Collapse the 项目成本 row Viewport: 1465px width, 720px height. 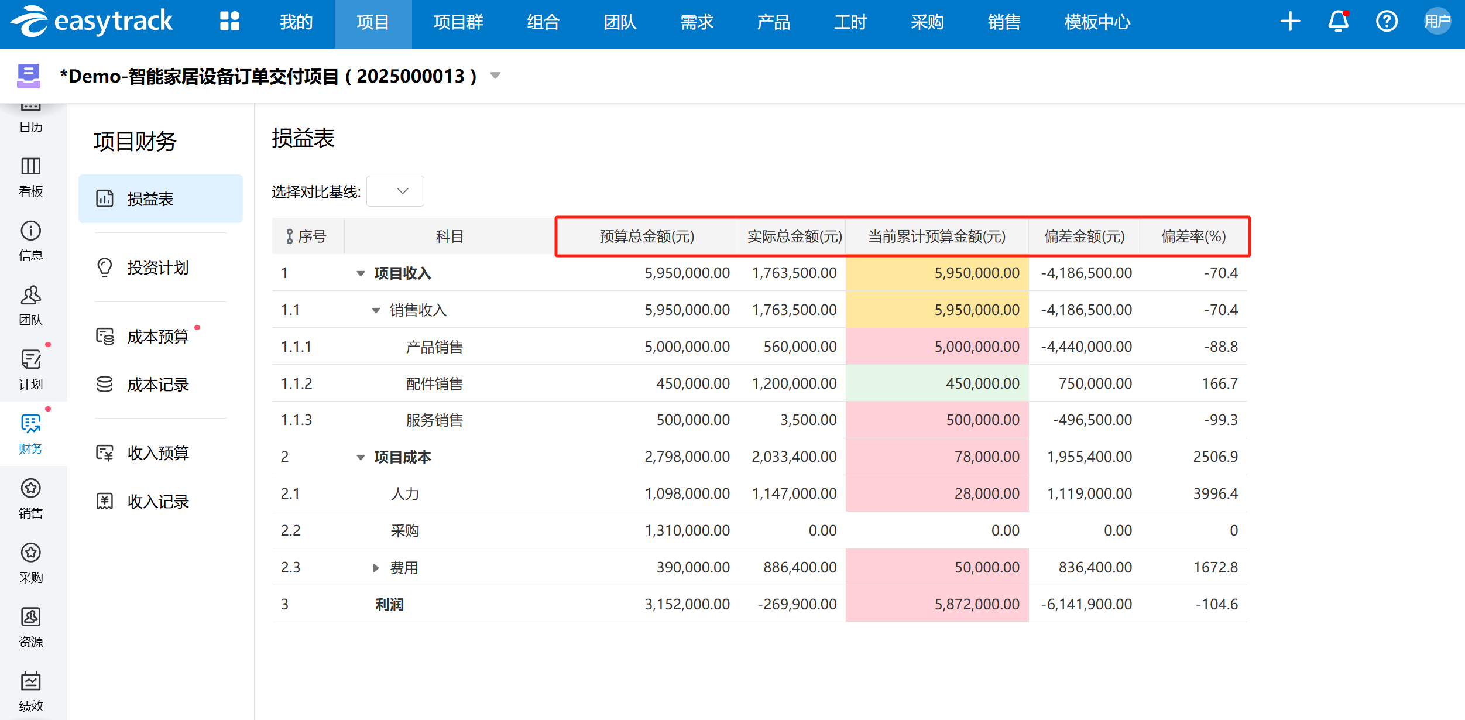tap(361, 457)
